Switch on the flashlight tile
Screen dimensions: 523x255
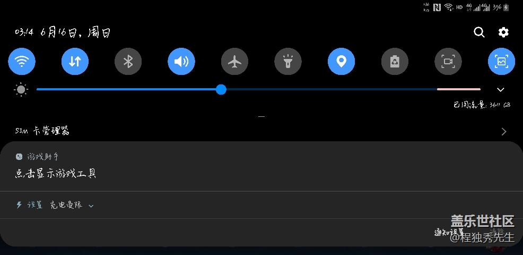(x=288, y=62)
